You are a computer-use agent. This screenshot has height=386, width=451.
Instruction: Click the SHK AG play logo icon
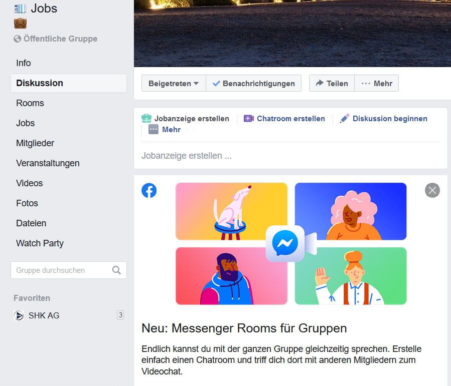pos(19,315)
